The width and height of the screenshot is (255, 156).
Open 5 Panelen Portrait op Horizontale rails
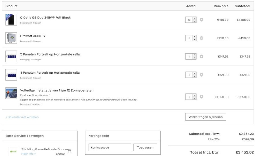pos(50,54)
